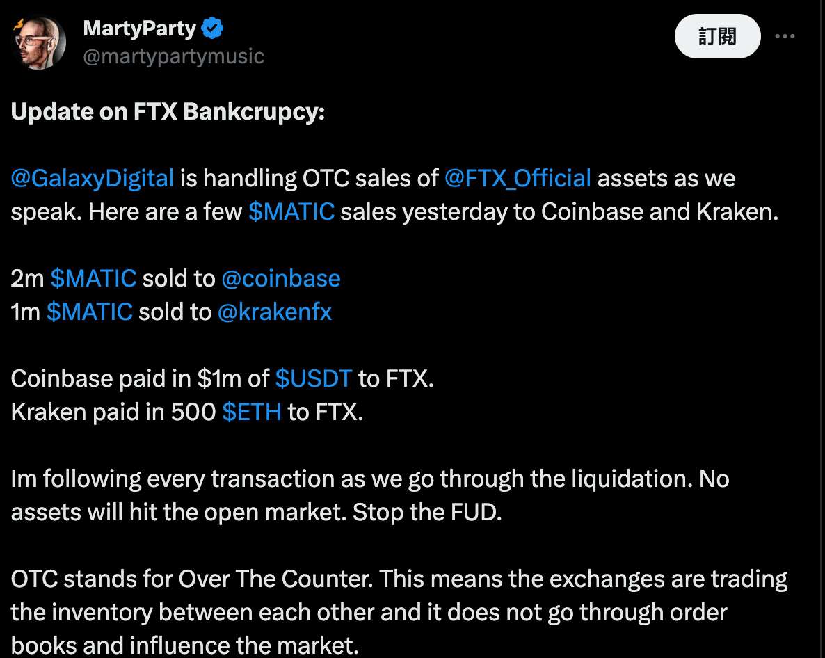Click the 'Update on FTX Bankcrupcy' headline
Viewport: 825px width, 658px height.
[167, 111]
